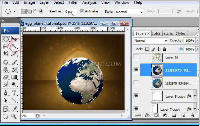Create a new layer group

click(x=174, y=115)
